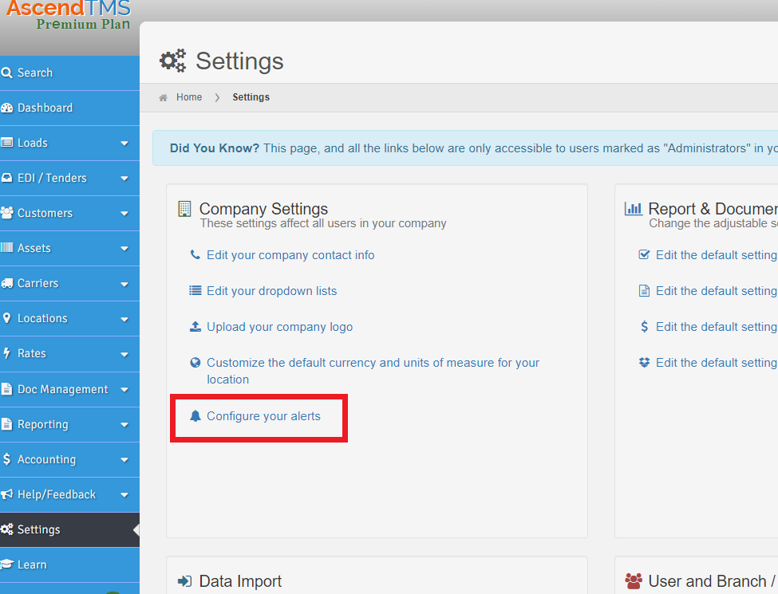Image resolution: width=778 pixels, height=594 pixels.
Task: Open the default currency and units link
Action: pyautogui.click(x=373, y=371)
